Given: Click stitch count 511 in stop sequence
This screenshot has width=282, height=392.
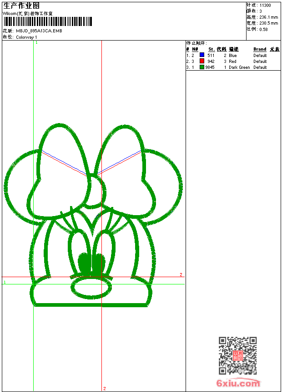Looking at the screenshot, I should (211, 56).
